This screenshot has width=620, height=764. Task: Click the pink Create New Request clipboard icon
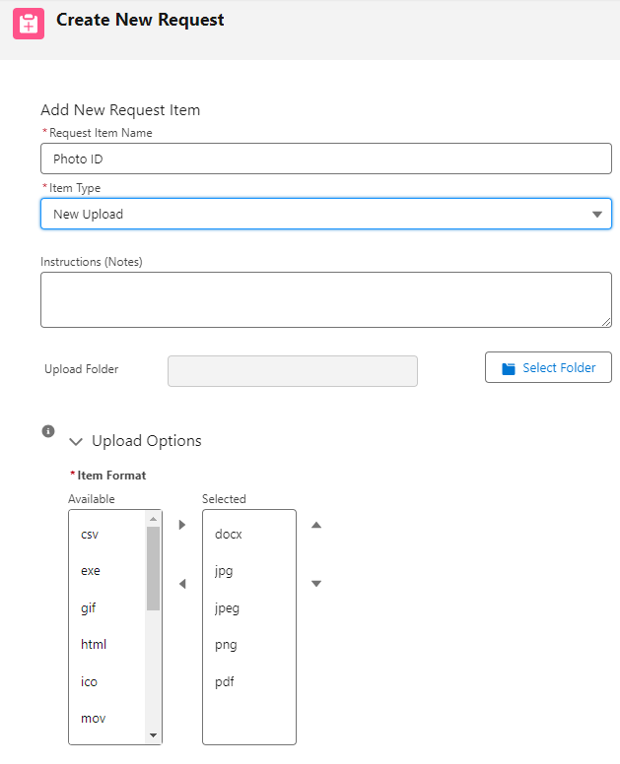29,24
